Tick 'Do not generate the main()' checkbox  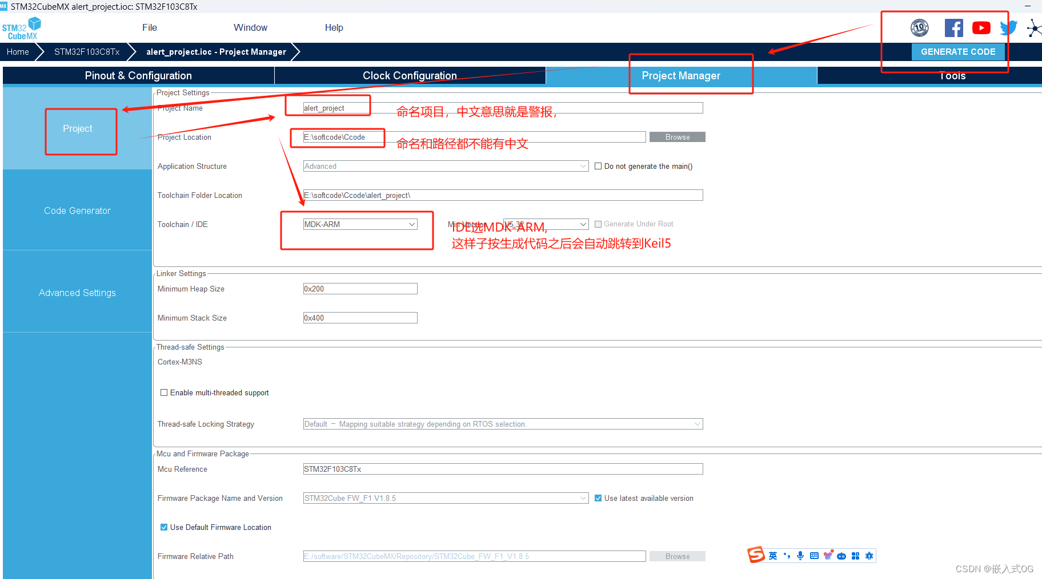(598, 166)
